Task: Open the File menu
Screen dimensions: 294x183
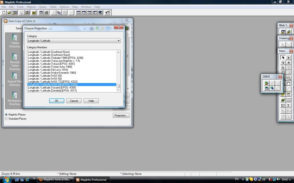Action: click(x=3, y=7)
